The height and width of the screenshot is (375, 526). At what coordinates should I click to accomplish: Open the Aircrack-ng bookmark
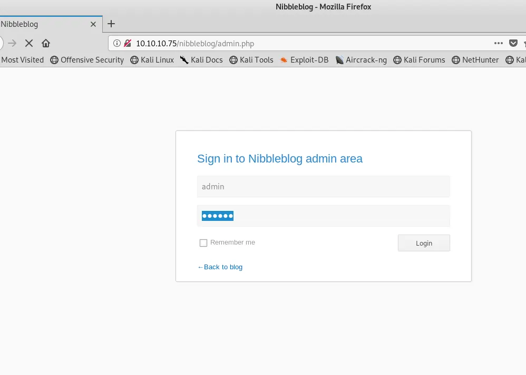tap(361, 60)
